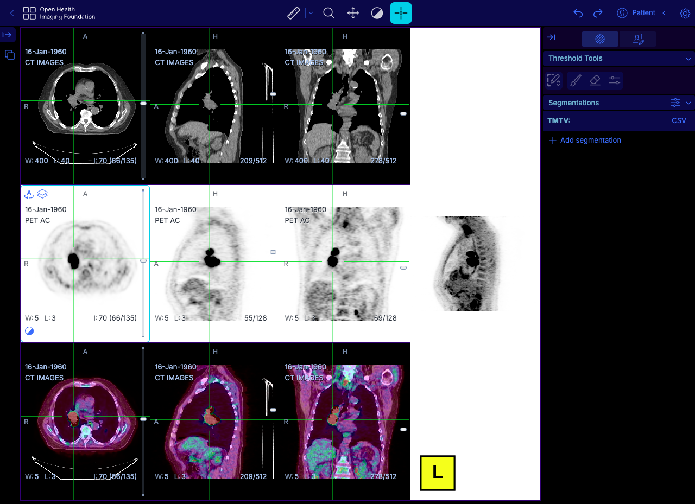This screenshot has height=504, width=695.
Task: Open the Patient info panel
Action: pos(636,13)
